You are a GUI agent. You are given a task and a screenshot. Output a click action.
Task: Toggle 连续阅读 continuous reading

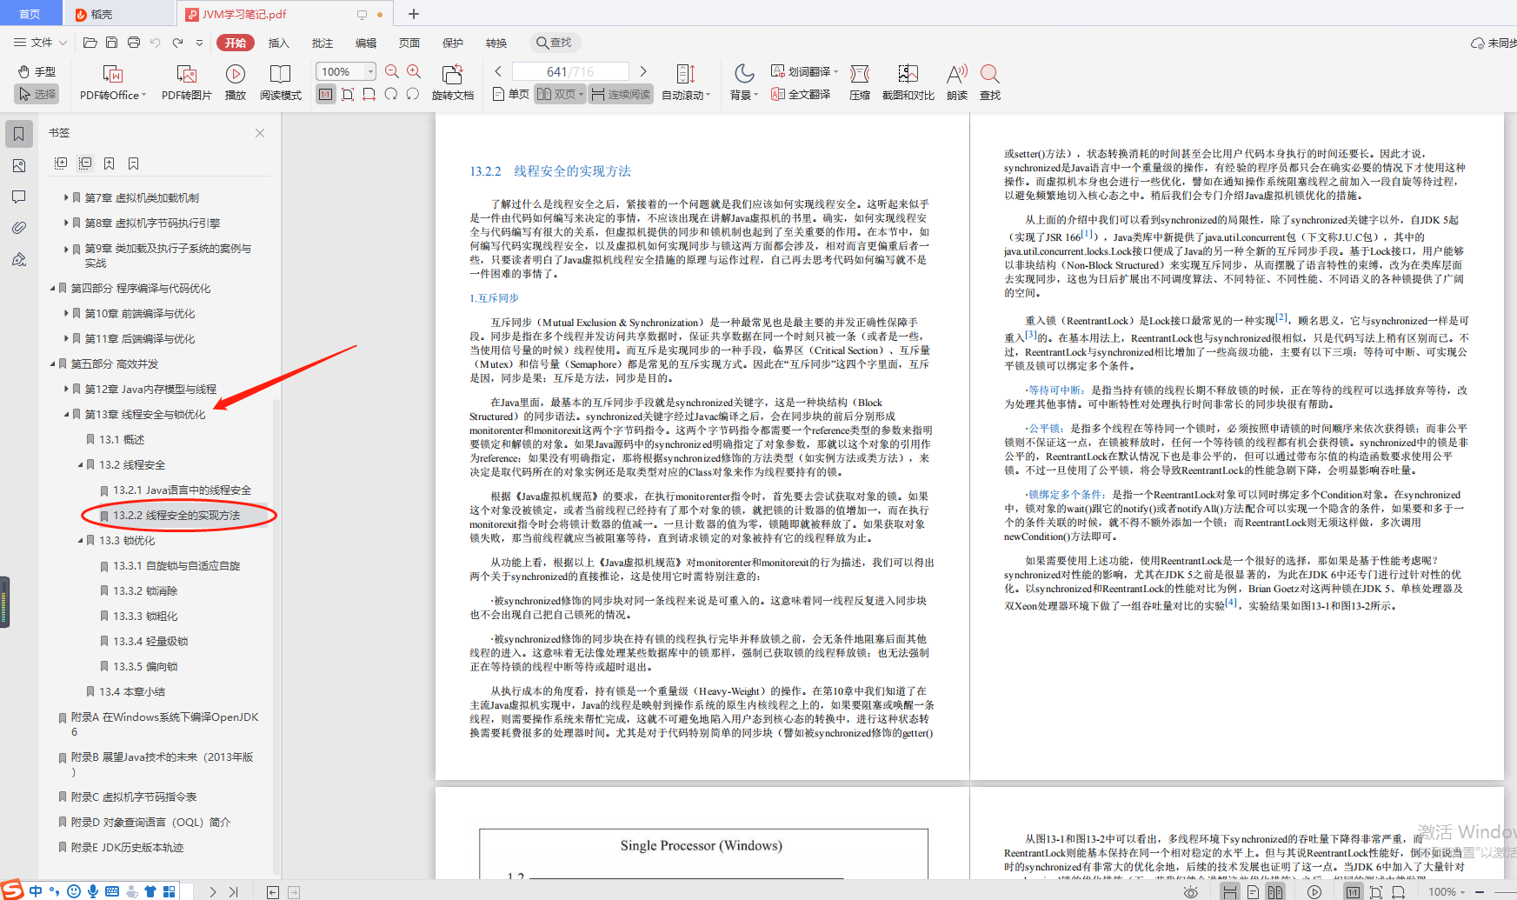click(x=621, y=94)
